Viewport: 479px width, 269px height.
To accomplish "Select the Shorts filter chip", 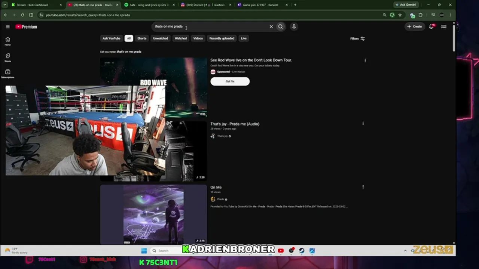I will pos(142,38).
